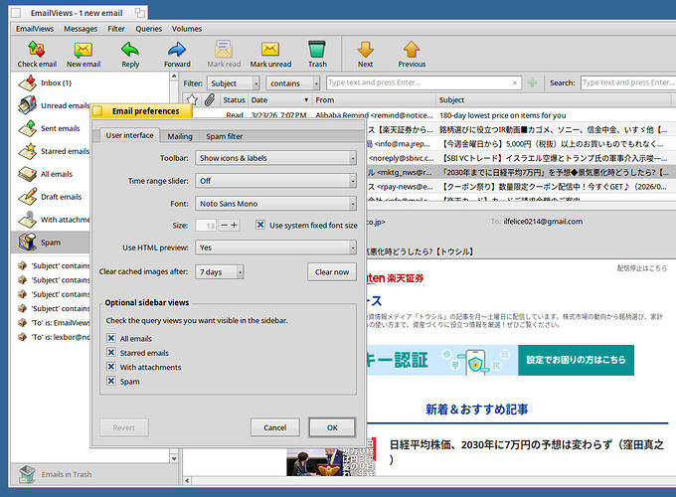Click the green add filter plus icon
The image size is (676, 497).
pos(533,83)
